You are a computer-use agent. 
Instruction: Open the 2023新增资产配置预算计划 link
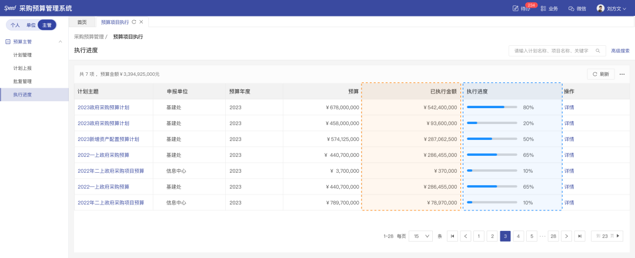[109, 139]
